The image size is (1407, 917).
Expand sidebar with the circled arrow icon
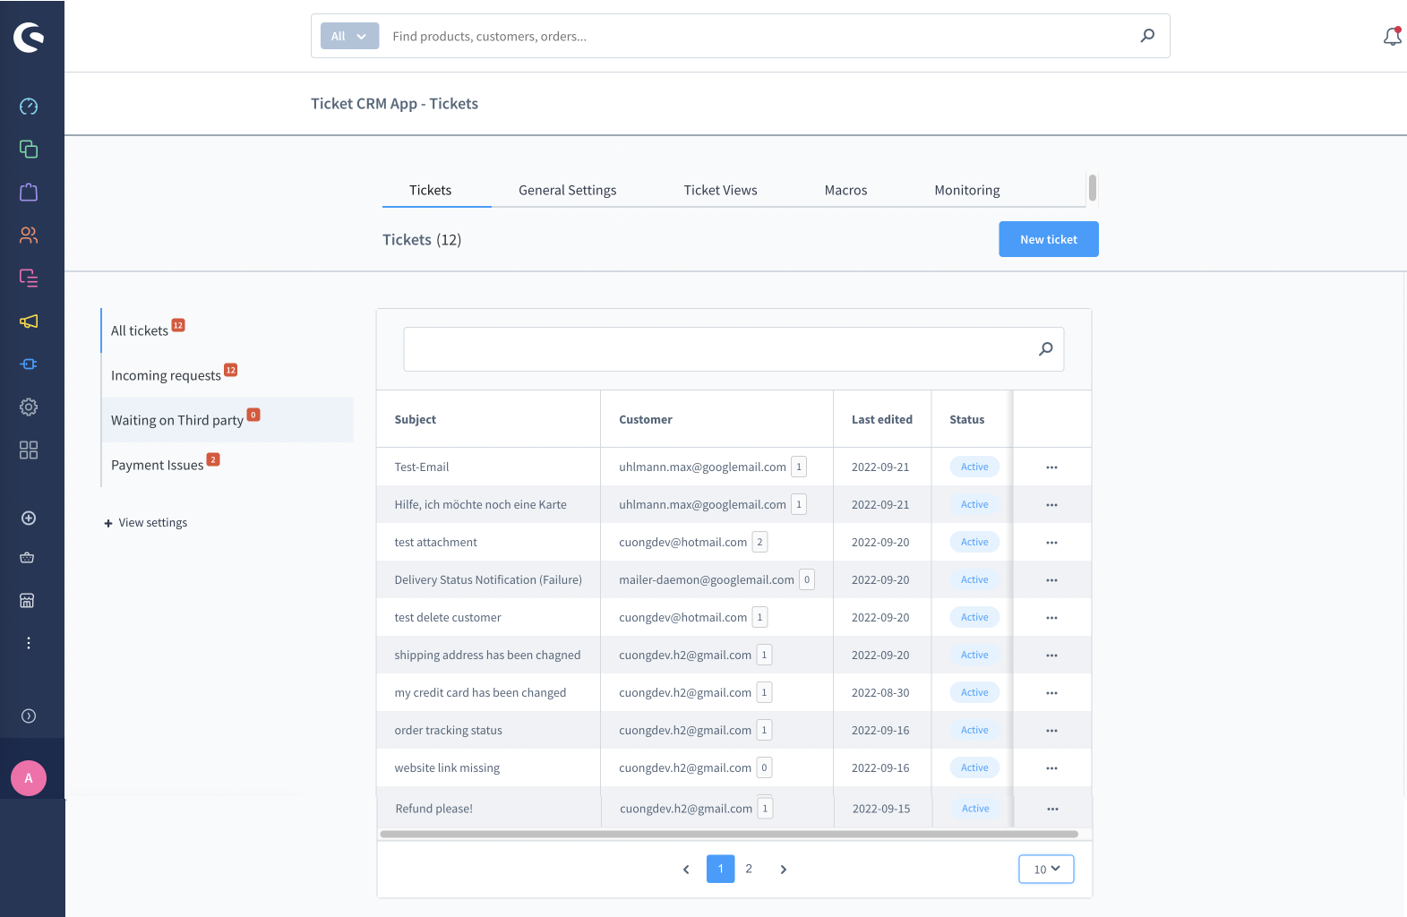[x=29, y=716]
